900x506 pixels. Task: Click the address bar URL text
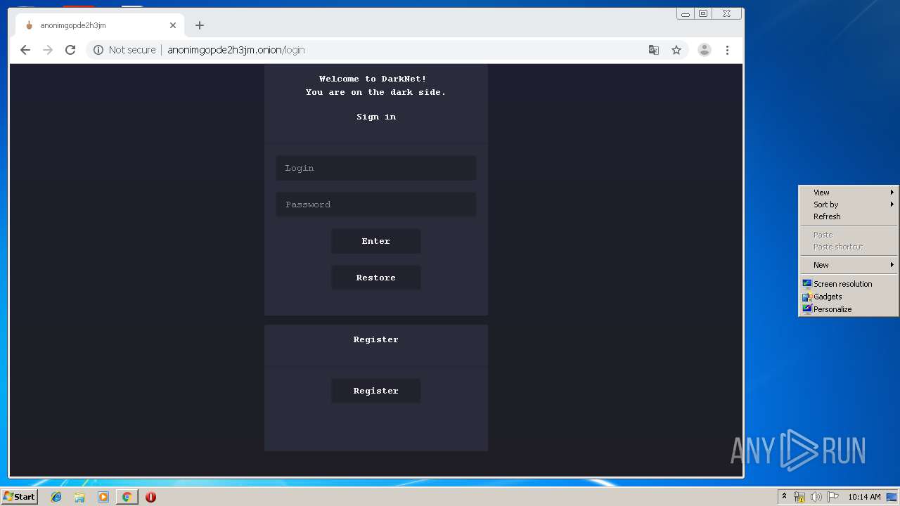point(236,50)
